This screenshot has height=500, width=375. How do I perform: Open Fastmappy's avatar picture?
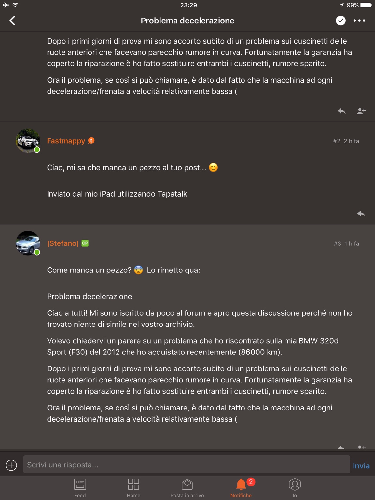[x=28, y=141]
